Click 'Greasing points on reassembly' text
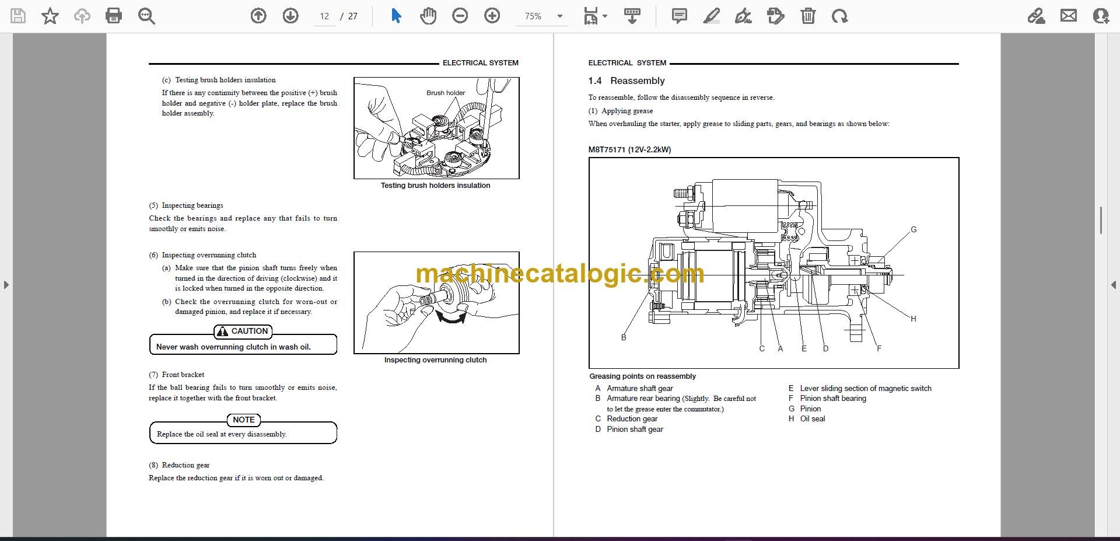 point(642,376)
